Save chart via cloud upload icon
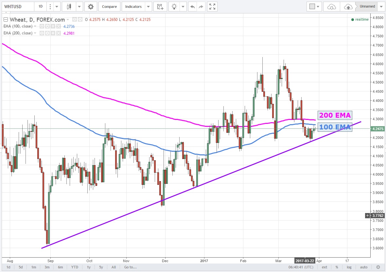Screen dimensions: 386x272 348,7
